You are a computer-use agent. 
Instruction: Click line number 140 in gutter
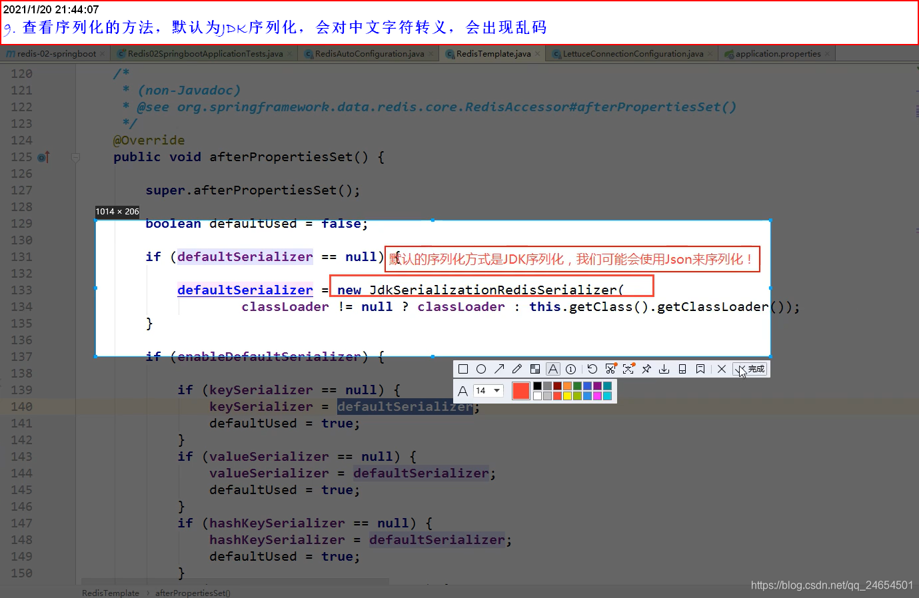pyautogui.click(x=21, y=407)
